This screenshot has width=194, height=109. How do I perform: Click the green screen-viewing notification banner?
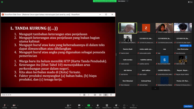coord(105,1)
